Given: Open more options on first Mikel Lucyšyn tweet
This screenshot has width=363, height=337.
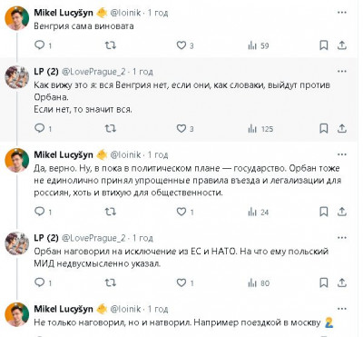Looking at the screenshot, I should [342, 13].
